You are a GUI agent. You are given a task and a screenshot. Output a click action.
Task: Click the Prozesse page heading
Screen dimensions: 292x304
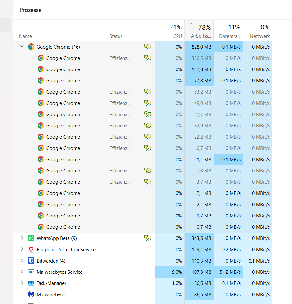pyautogui.click(x=31, y=10)
